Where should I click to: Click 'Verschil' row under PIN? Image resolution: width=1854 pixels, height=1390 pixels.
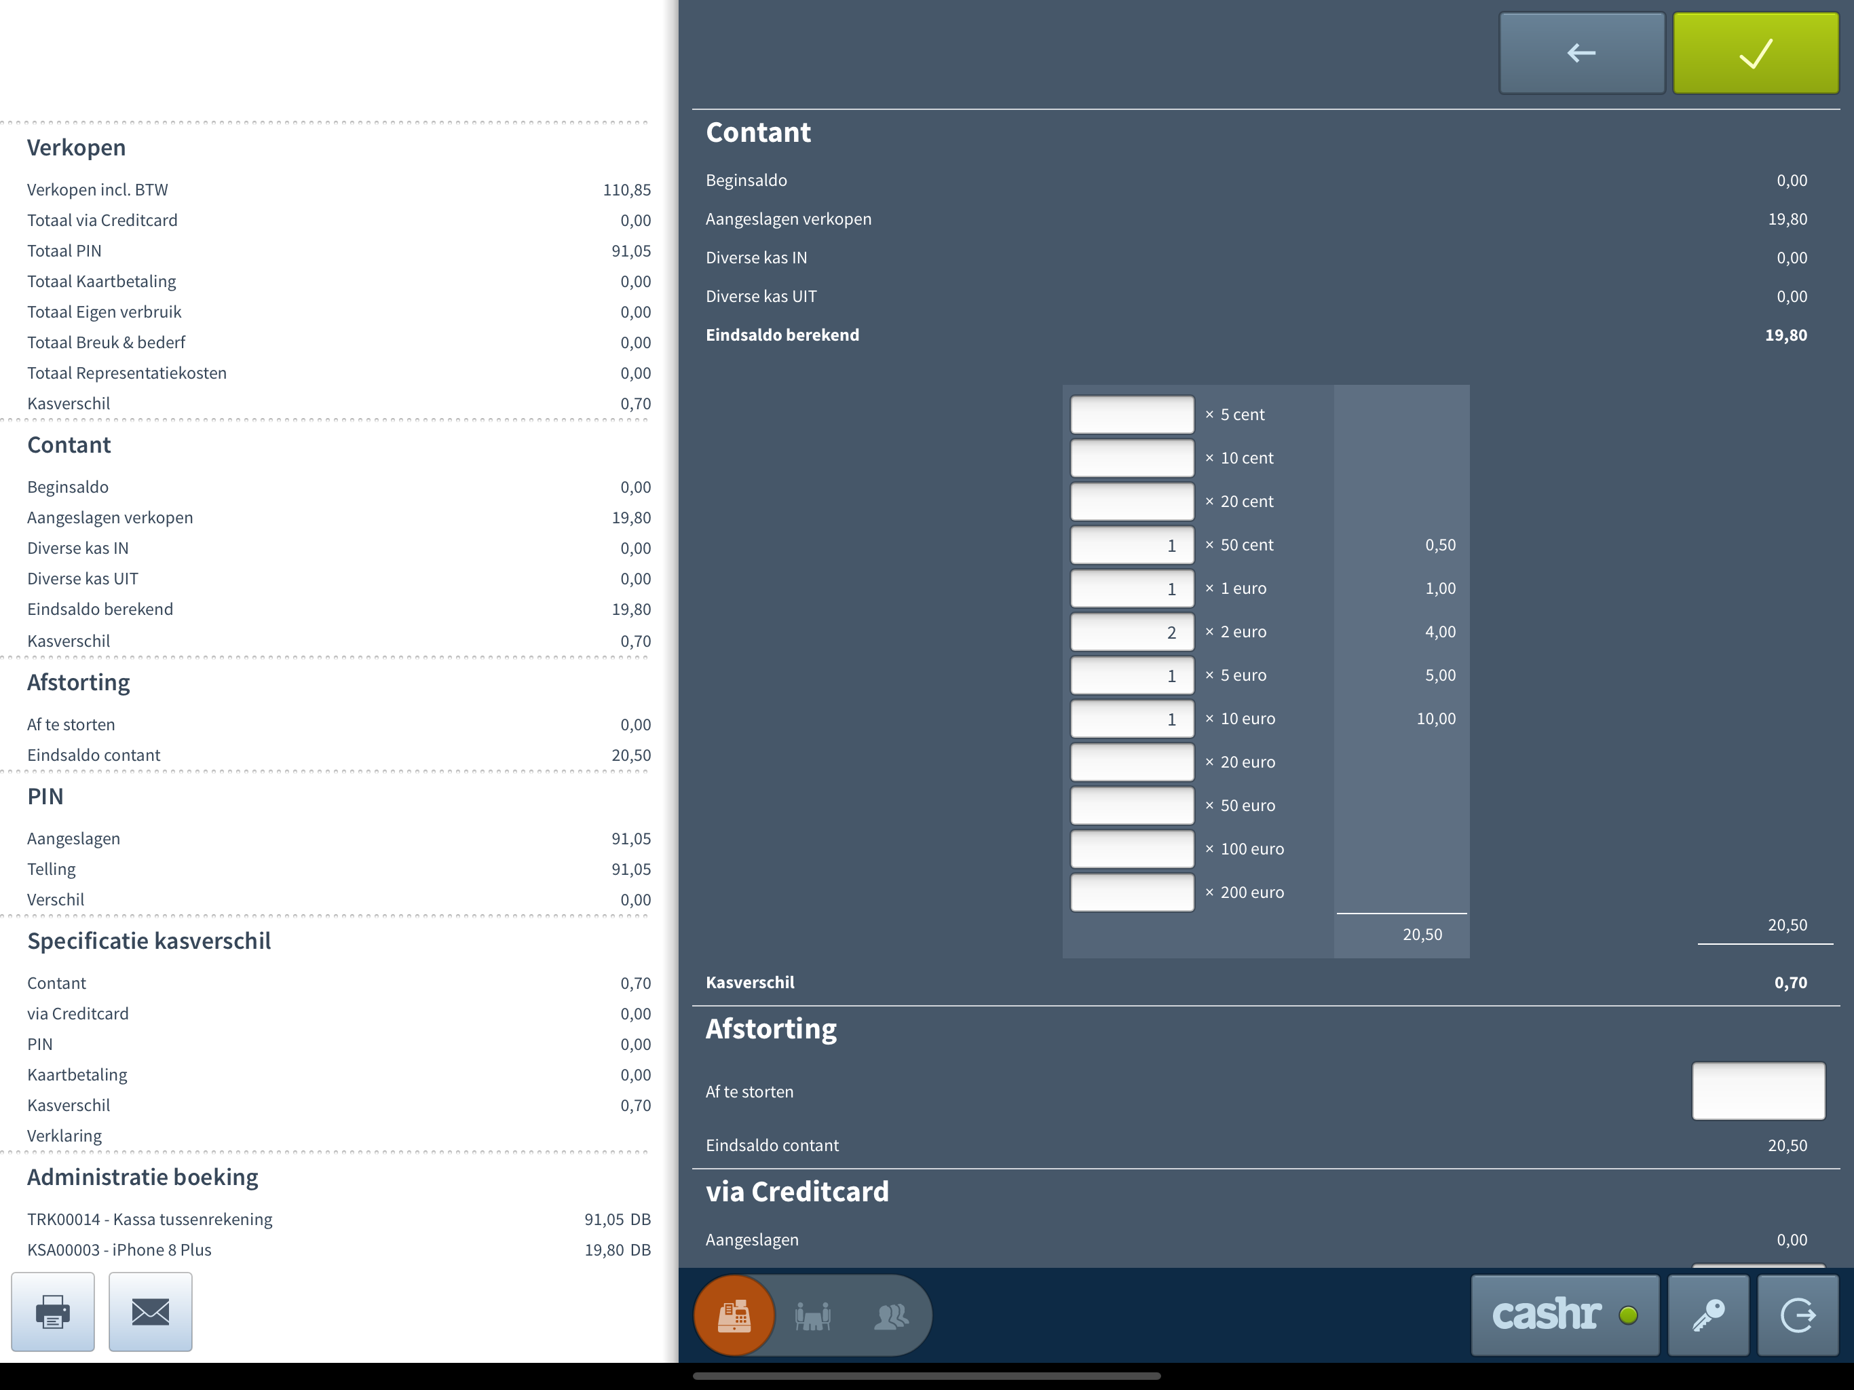pos(339,899)
